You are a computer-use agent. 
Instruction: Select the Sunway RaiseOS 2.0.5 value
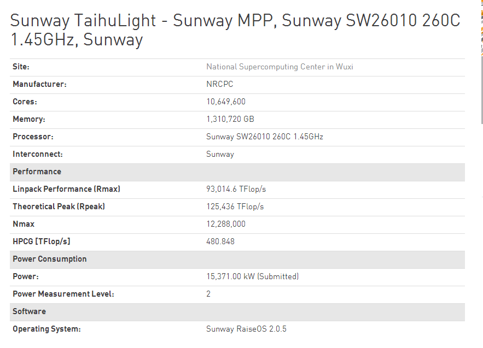246,329
